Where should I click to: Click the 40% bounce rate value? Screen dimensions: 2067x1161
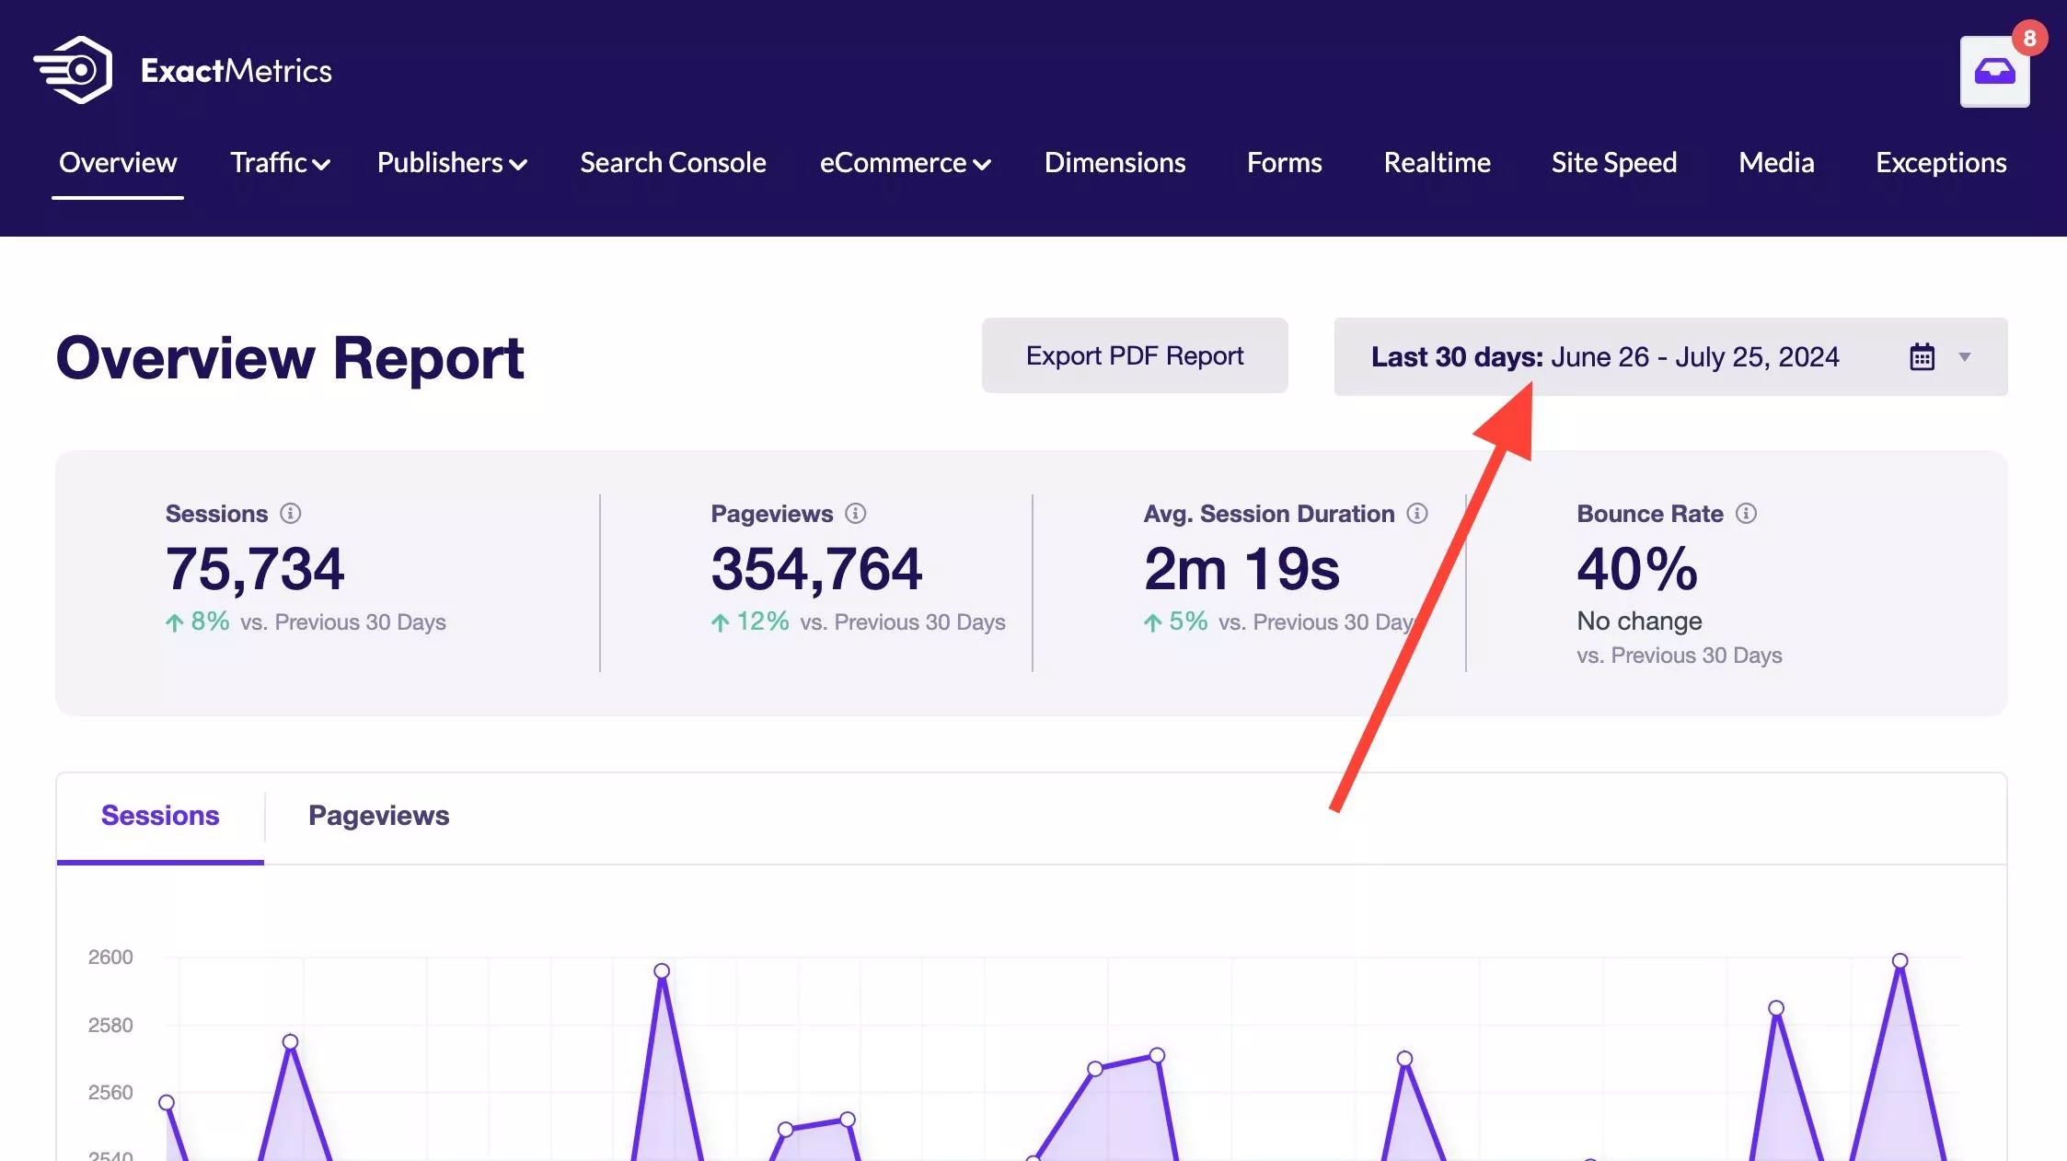(x=1637, y=569)
